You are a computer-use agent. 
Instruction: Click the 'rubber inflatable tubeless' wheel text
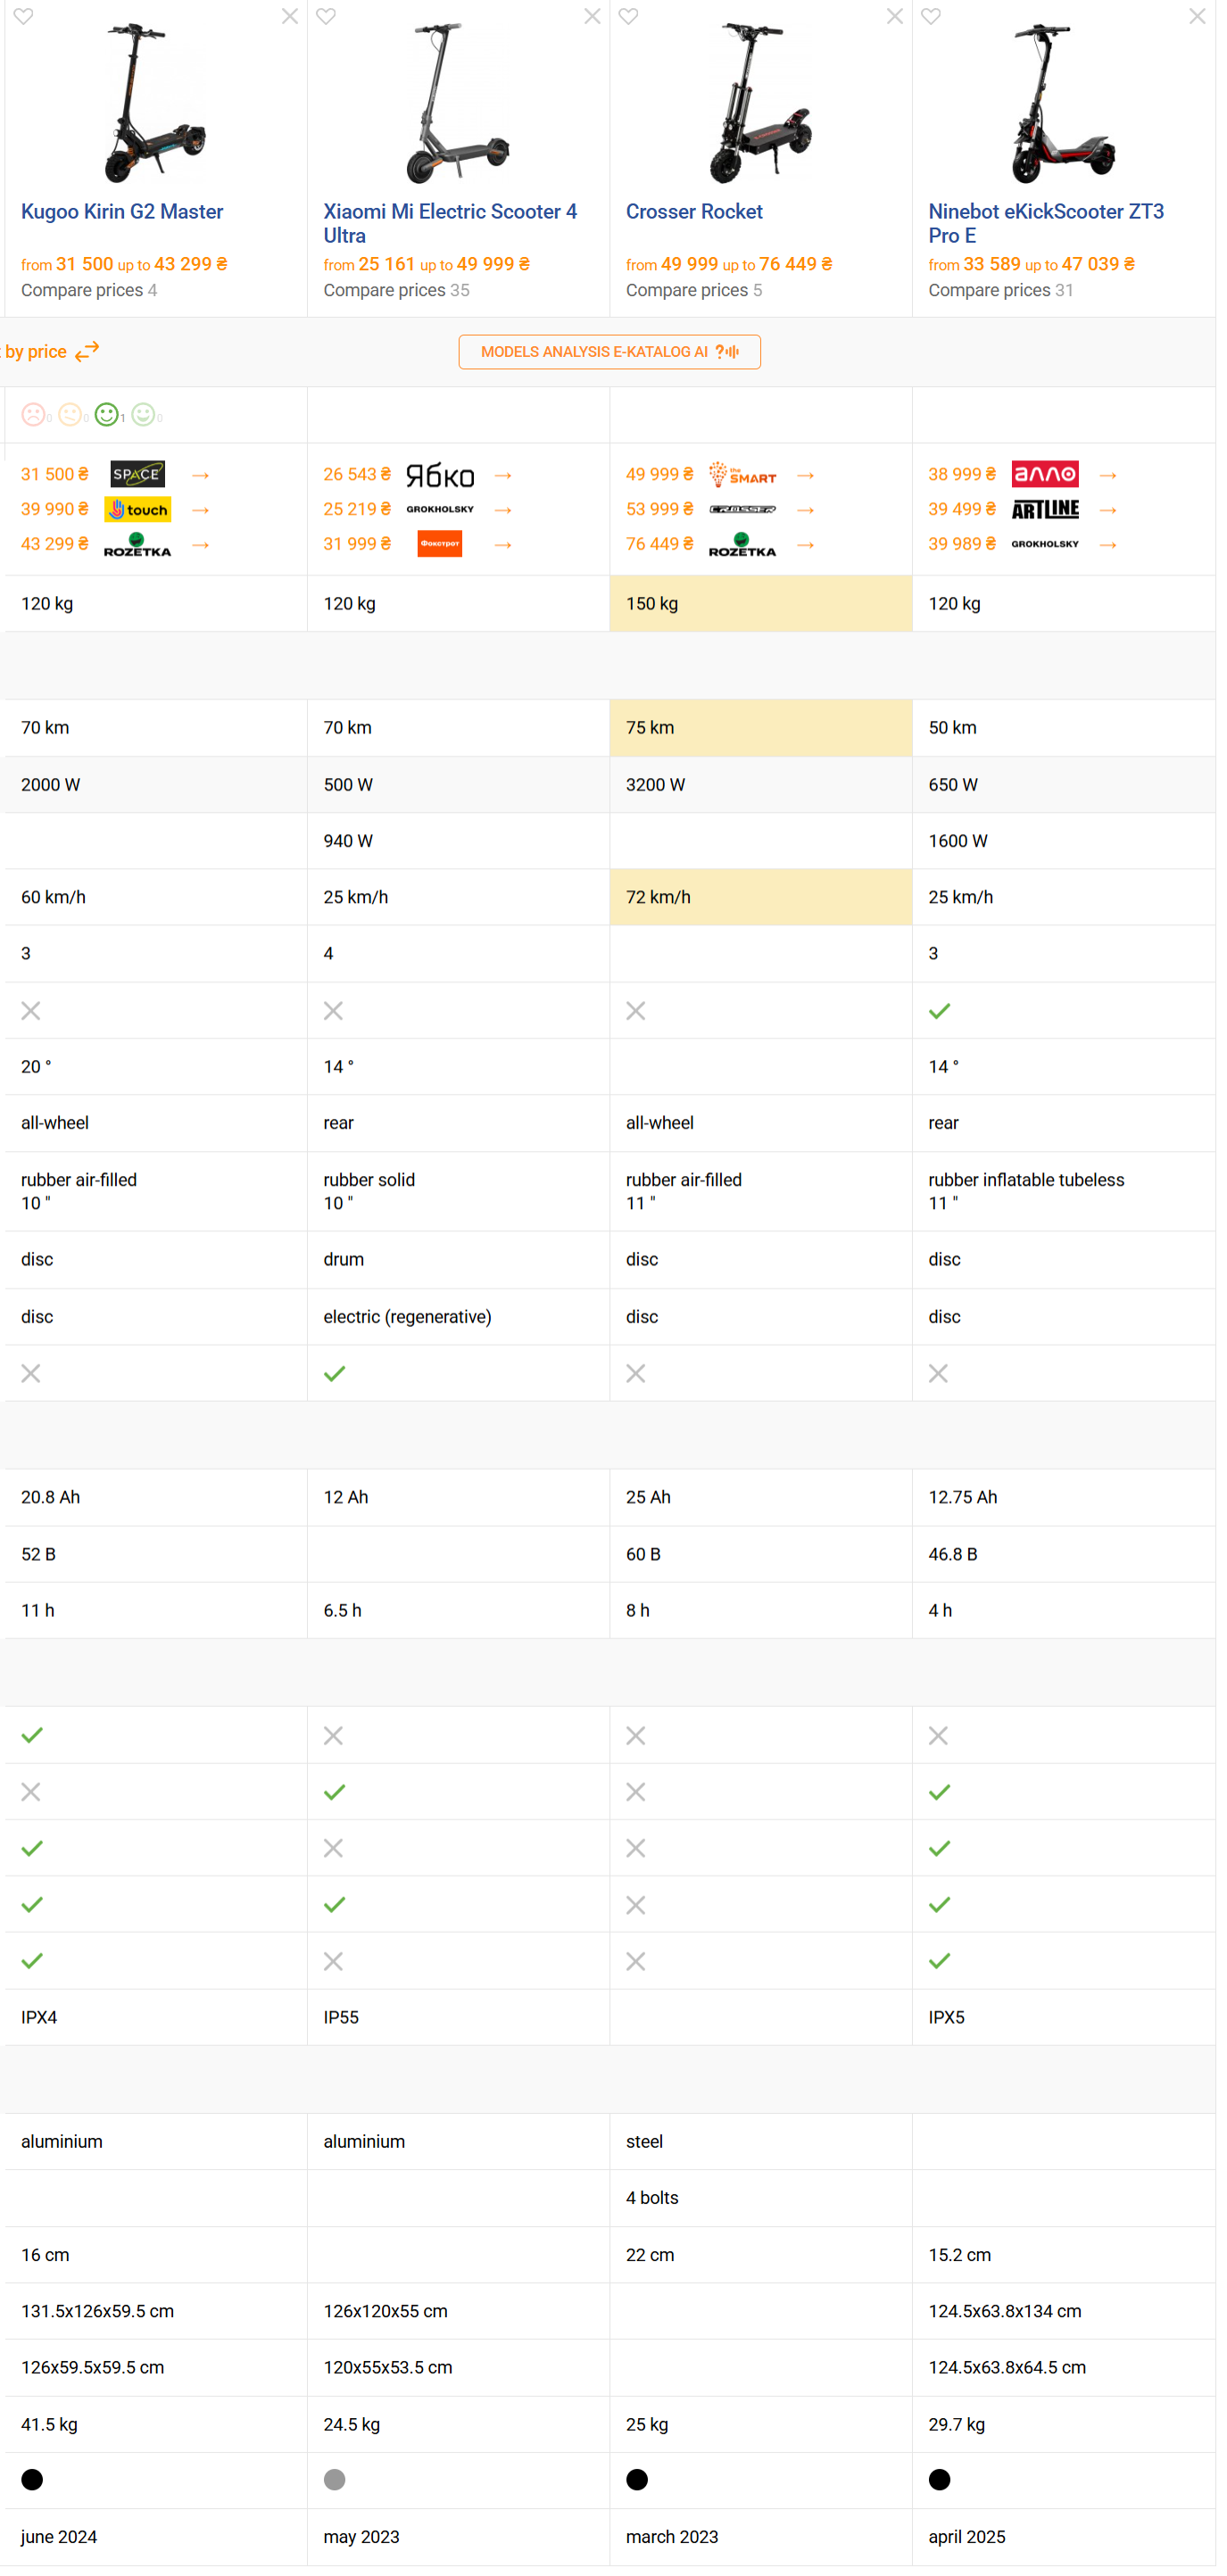[x=1026, y=1180]
